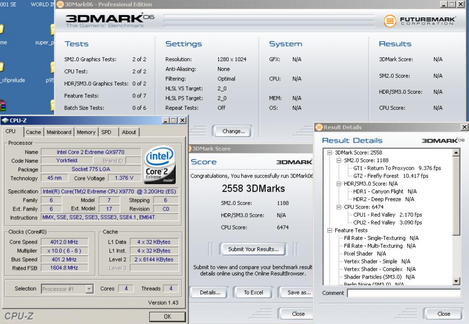Export score with the To Excel button
This screenshot has height=324, width=469.
253,293
